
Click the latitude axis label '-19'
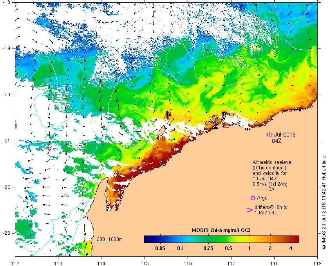coord(6,49)
